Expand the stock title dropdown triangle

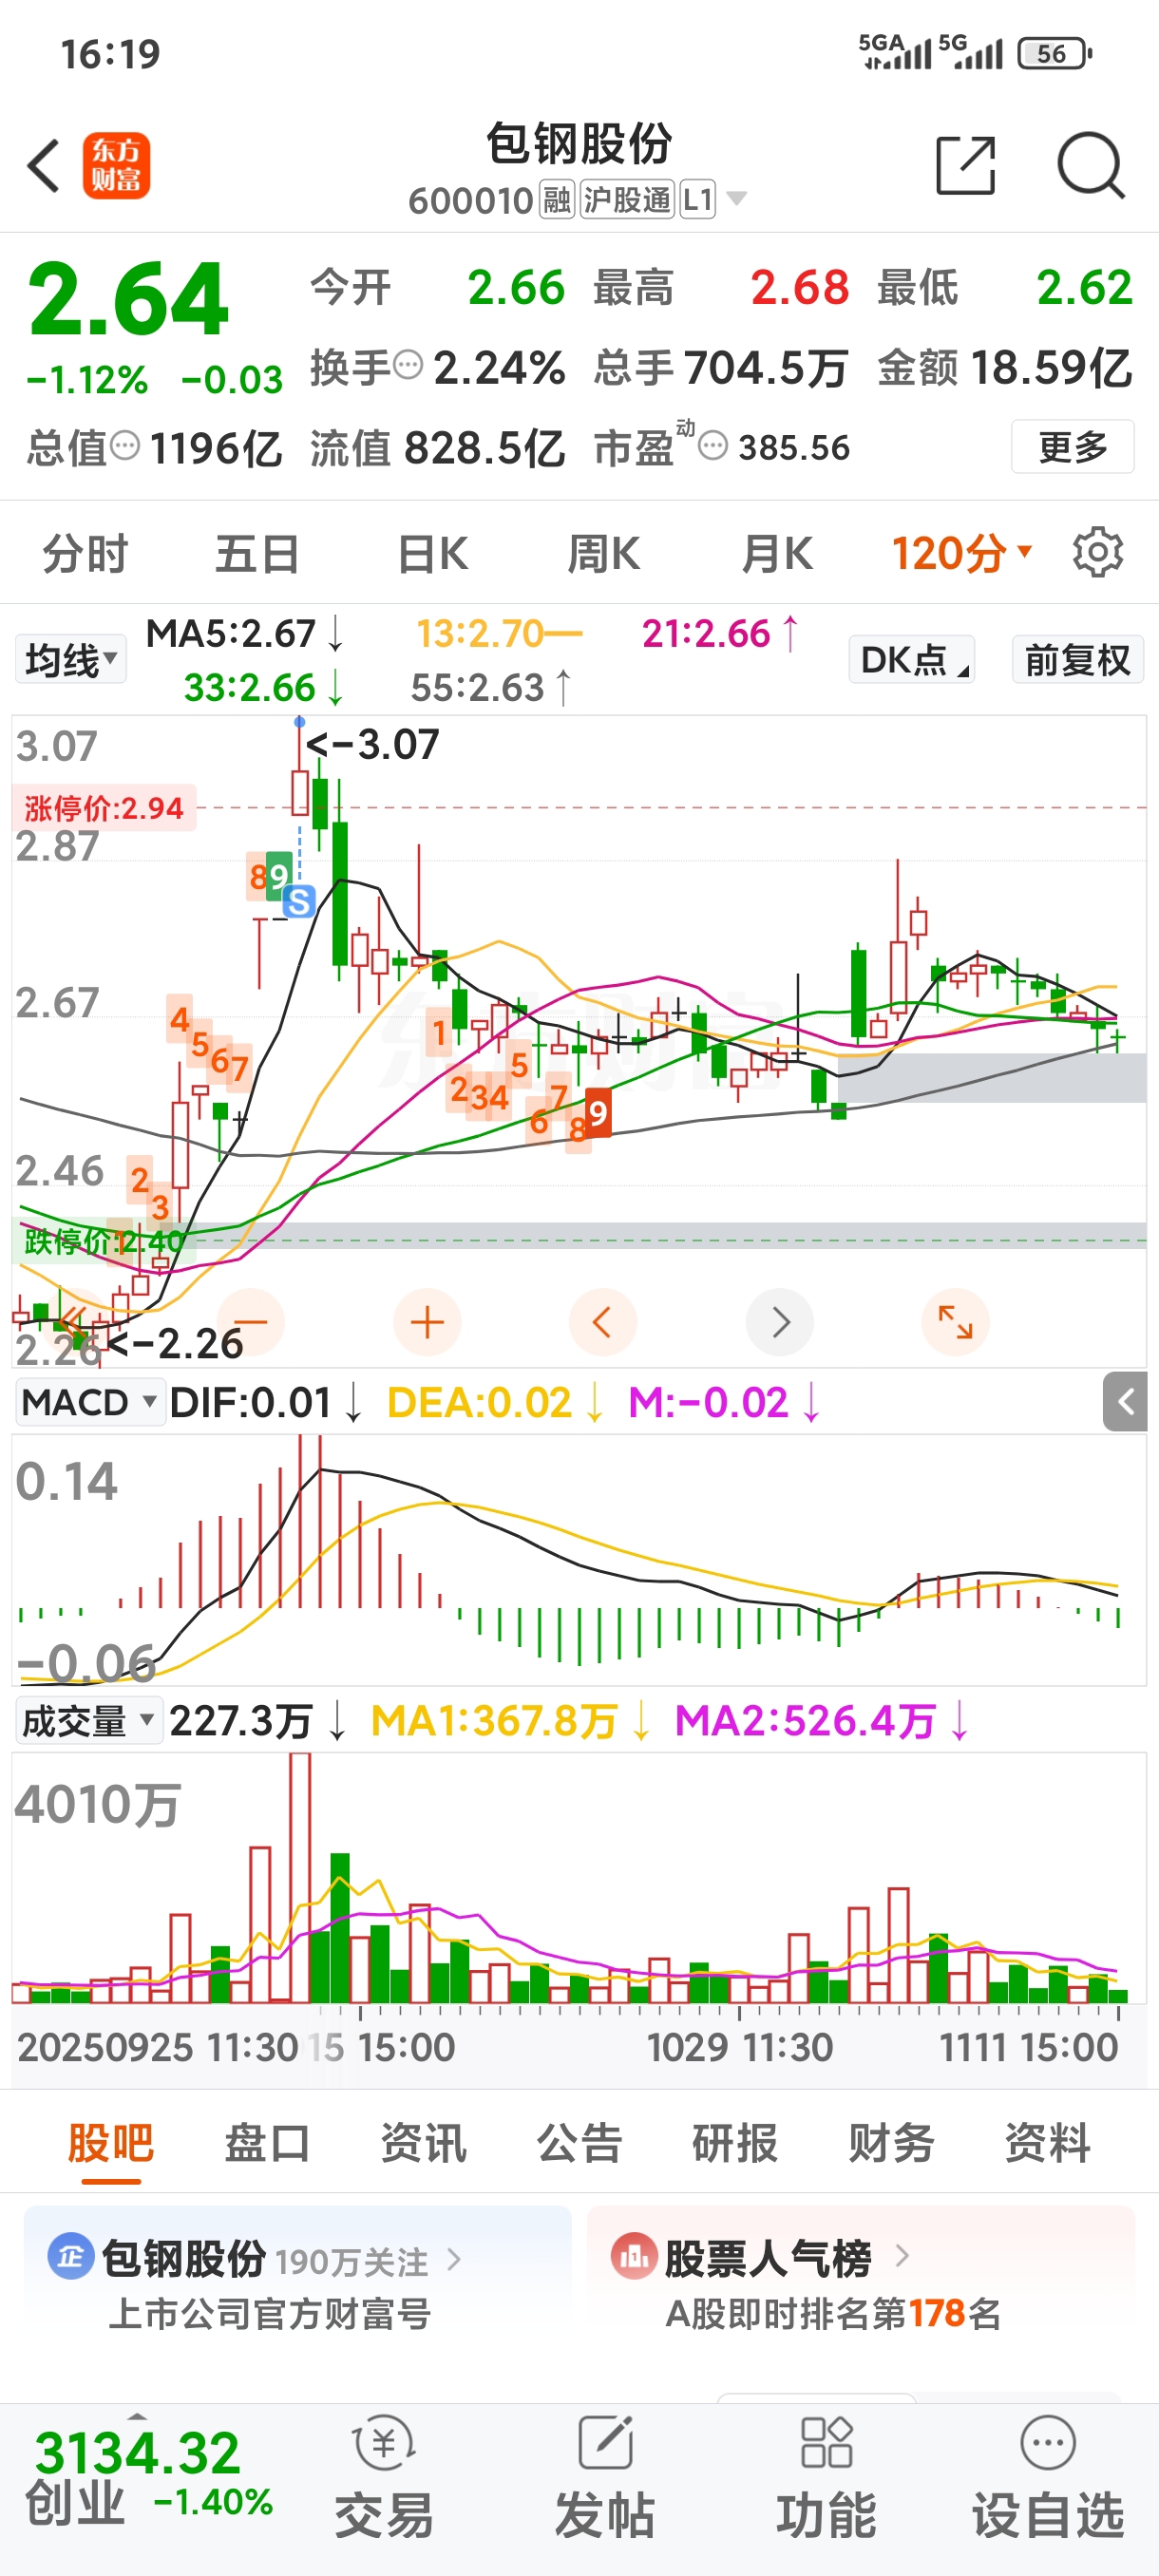(x=737, y=198)
